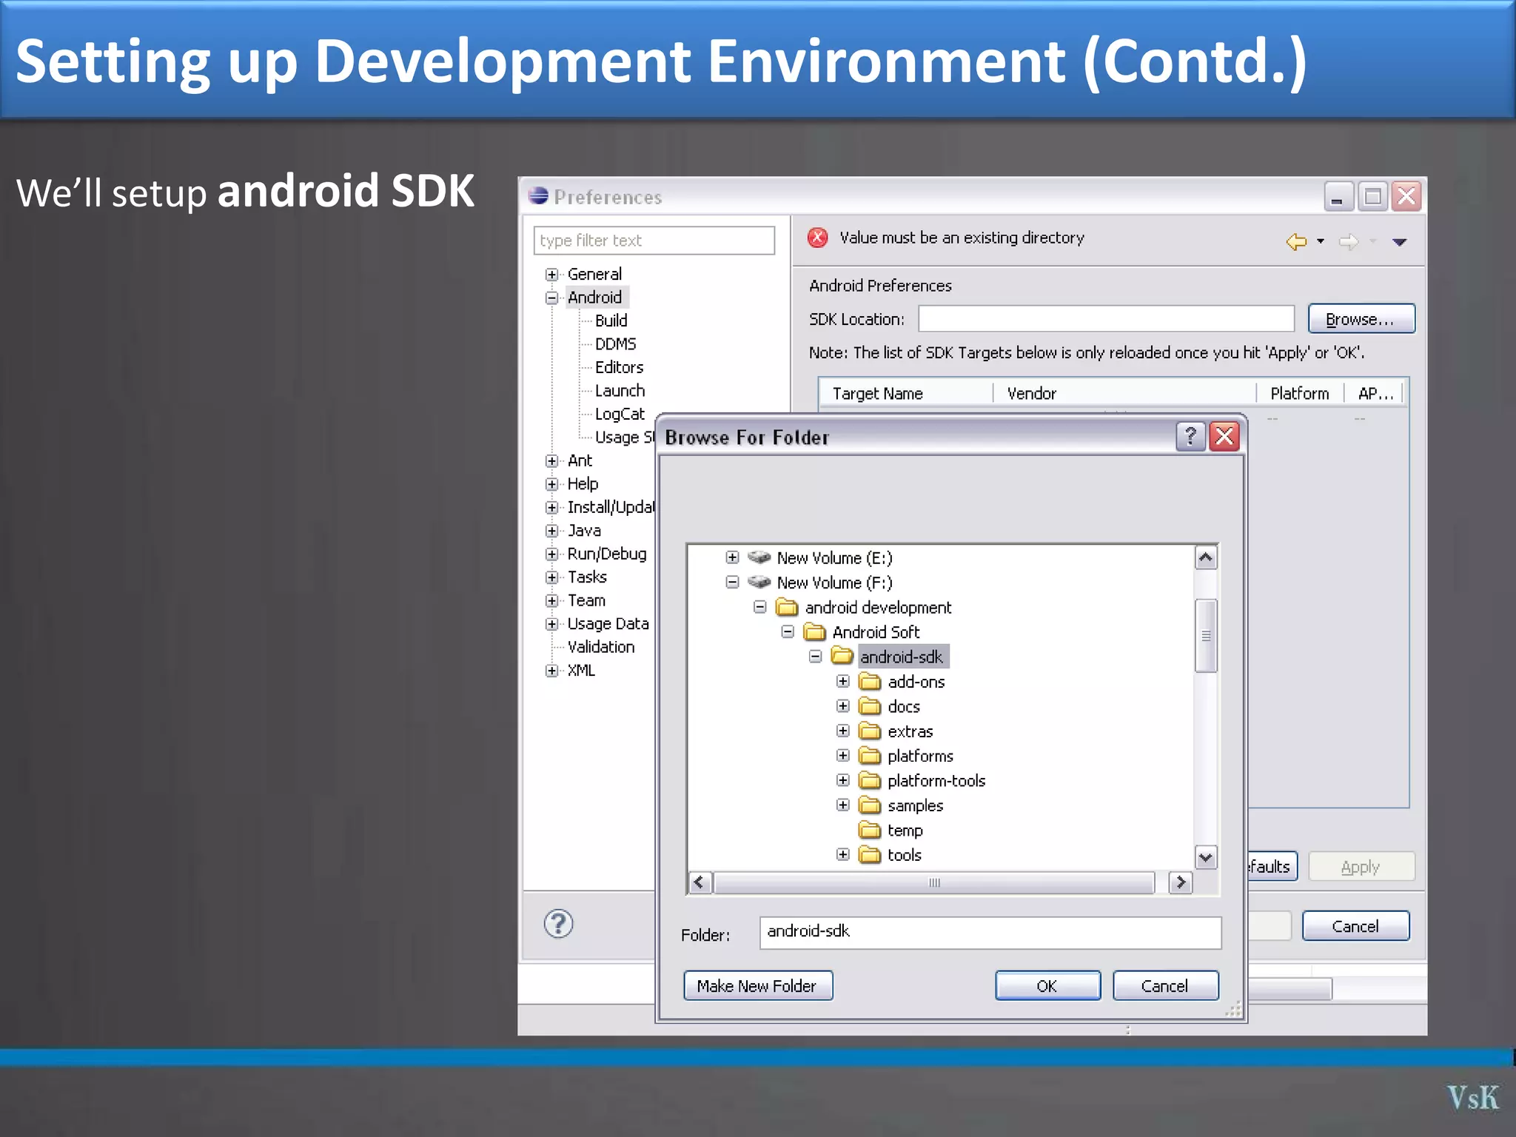Click the Vendor column header
The height and width of the screenshot is (1137, 1516).
pyautogui.click(x=1124, y=393)
